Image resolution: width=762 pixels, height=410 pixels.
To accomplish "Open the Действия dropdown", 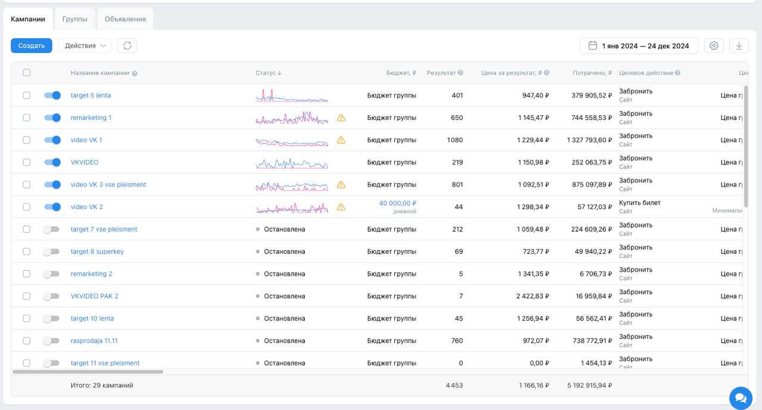I will (x=85, y=46).
